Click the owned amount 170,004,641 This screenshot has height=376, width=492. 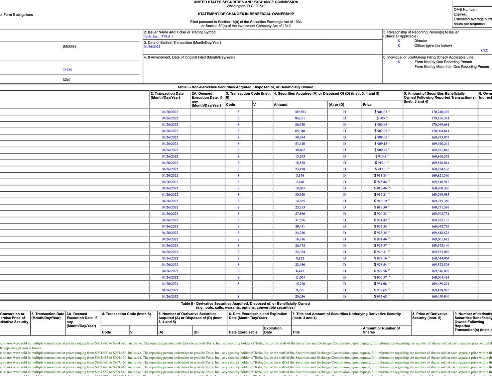tap(440, 131)
